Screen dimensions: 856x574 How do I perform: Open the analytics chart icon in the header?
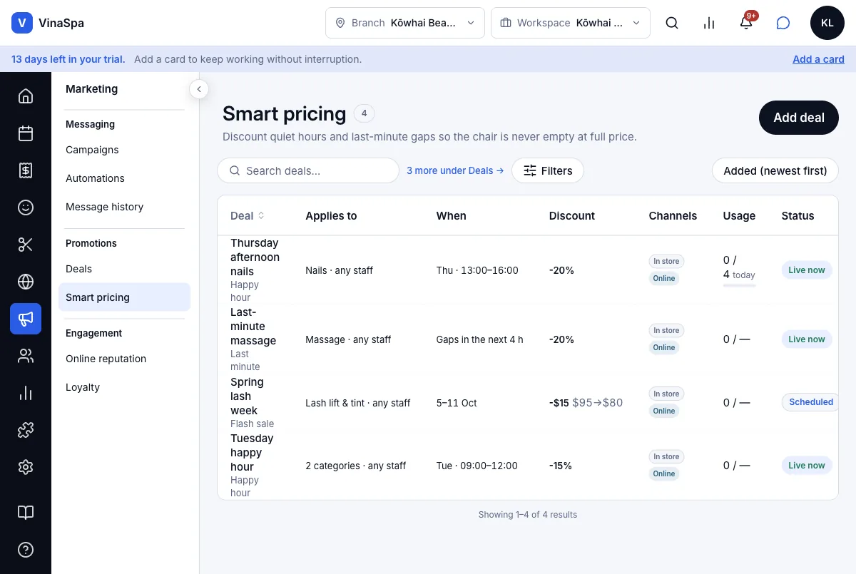click(x=709, y=23)
